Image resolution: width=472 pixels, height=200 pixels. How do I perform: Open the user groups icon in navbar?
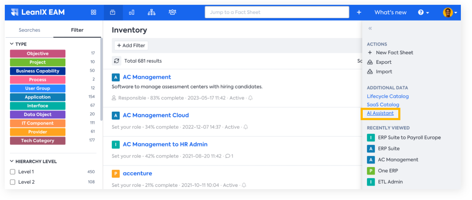coord(172,12)
